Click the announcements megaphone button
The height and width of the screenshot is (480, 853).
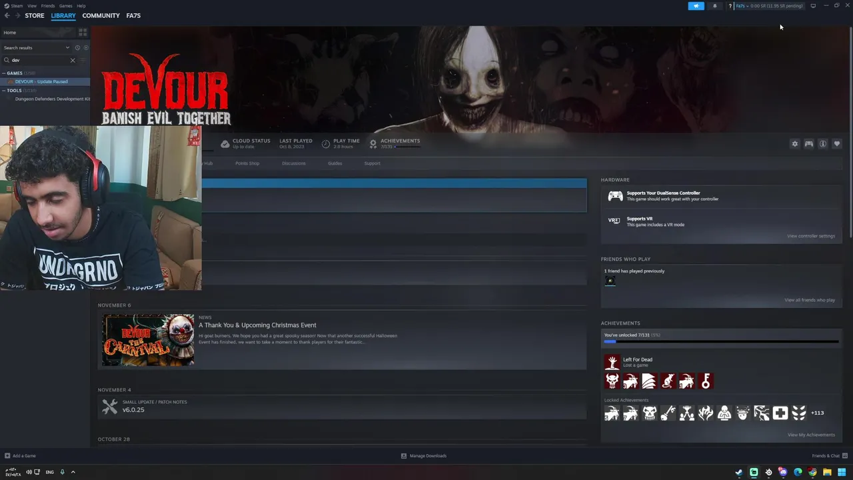tap(696, 6)
